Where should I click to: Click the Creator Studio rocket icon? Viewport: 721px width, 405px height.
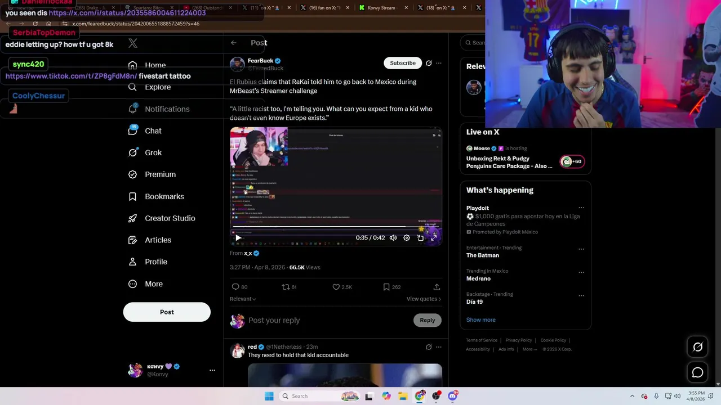pyautogui.click(x=132, y=218)
